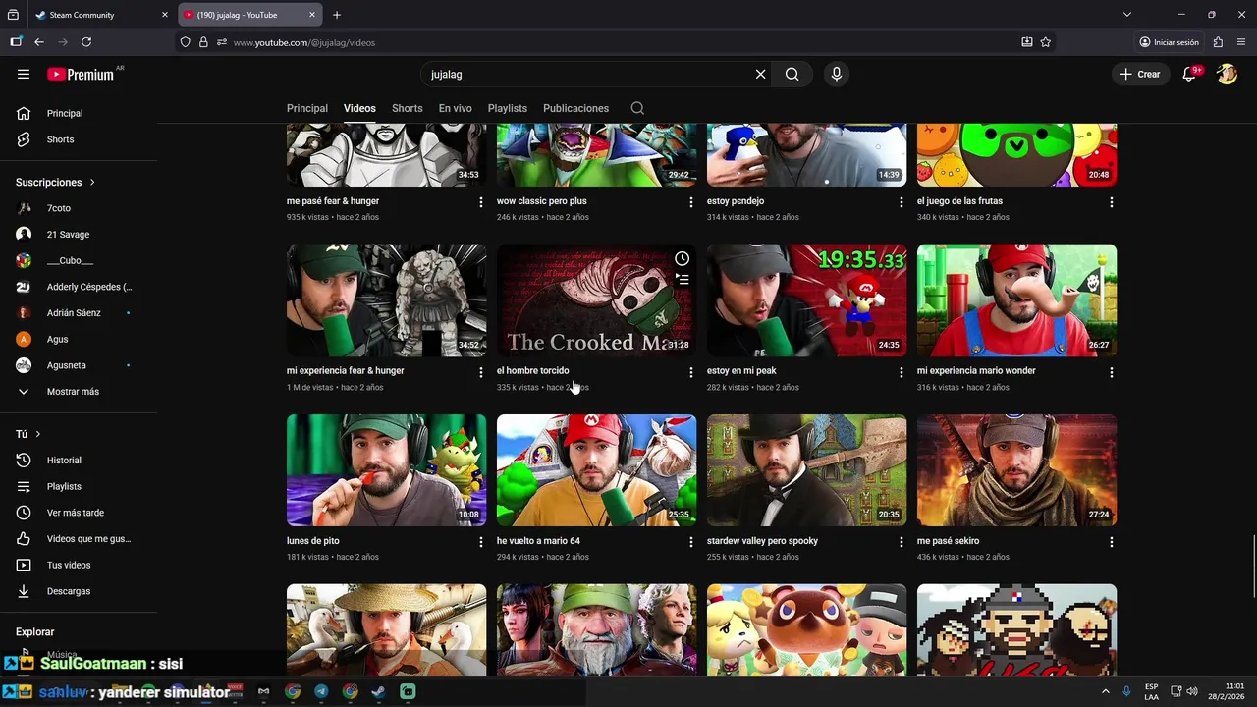The height and width of the screenshot is (707, 1257).
Task: Open options menu for 'estoy pendejo'
Action: coord(901,202)
